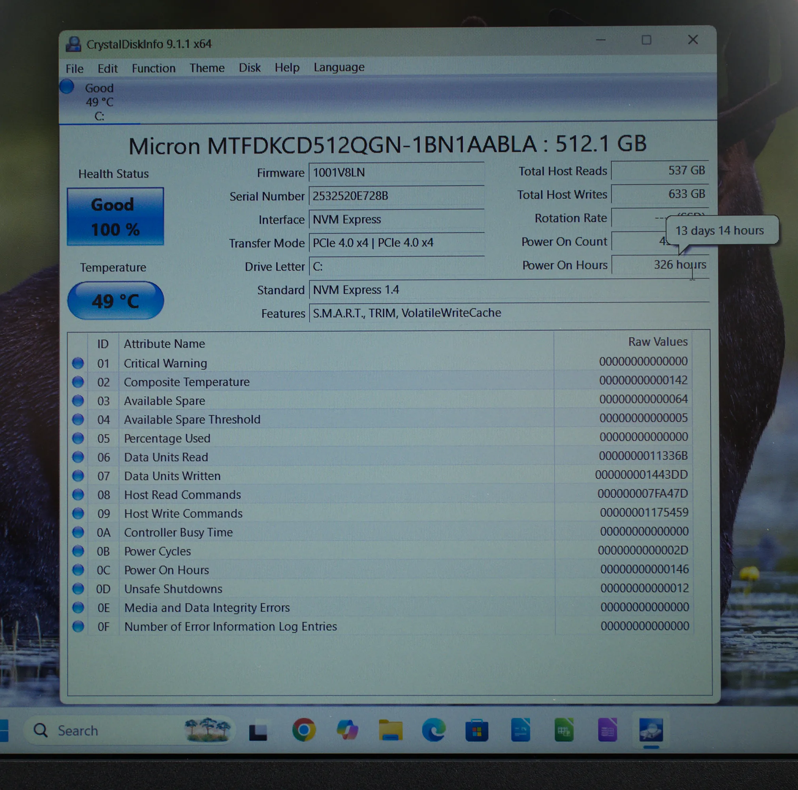Viewport: 798px width, 790px height.
Task: Click the CrystalDiskInfo taskbar icon
Action: [651, 730]
